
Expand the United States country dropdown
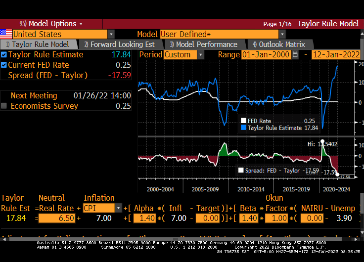[111, 34]
